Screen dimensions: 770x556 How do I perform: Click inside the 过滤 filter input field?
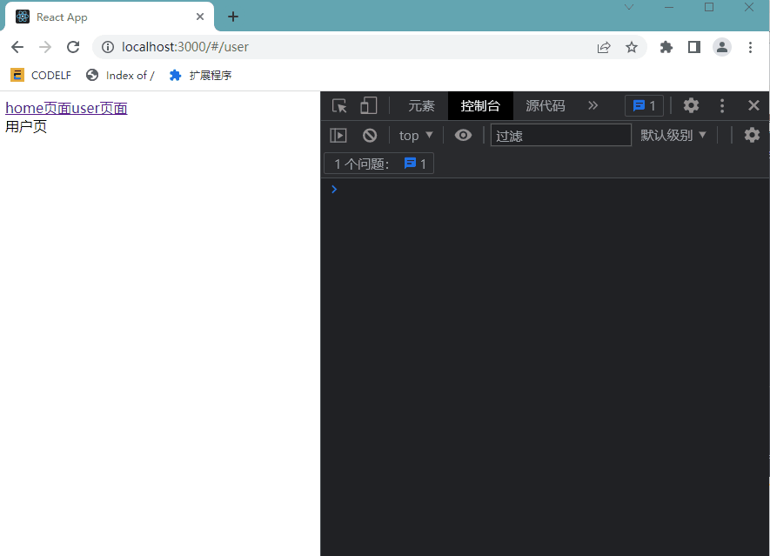560,135
